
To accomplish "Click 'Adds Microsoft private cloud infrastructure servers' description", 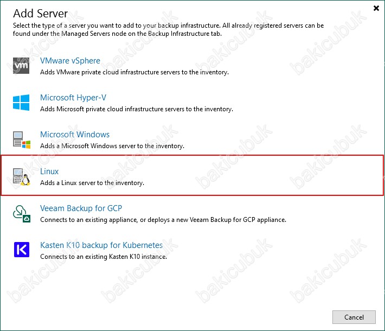I will pyautogui.click(x=137, y=109).
